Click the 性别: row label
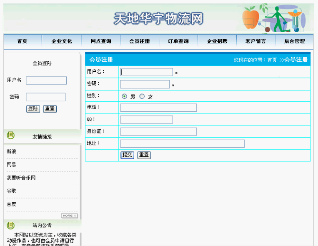Viewport: 318px width, 246px height. click(93, 95)
